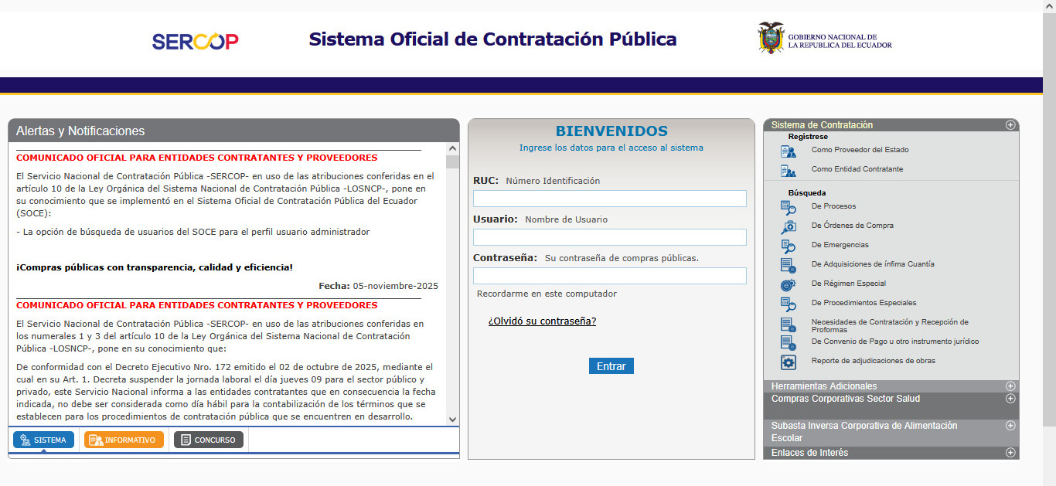Expand Compras Corporativas Sector Salud section
Image resolution: width=1056 pixels, height=486 pixels.
(x=1010, y=399)
